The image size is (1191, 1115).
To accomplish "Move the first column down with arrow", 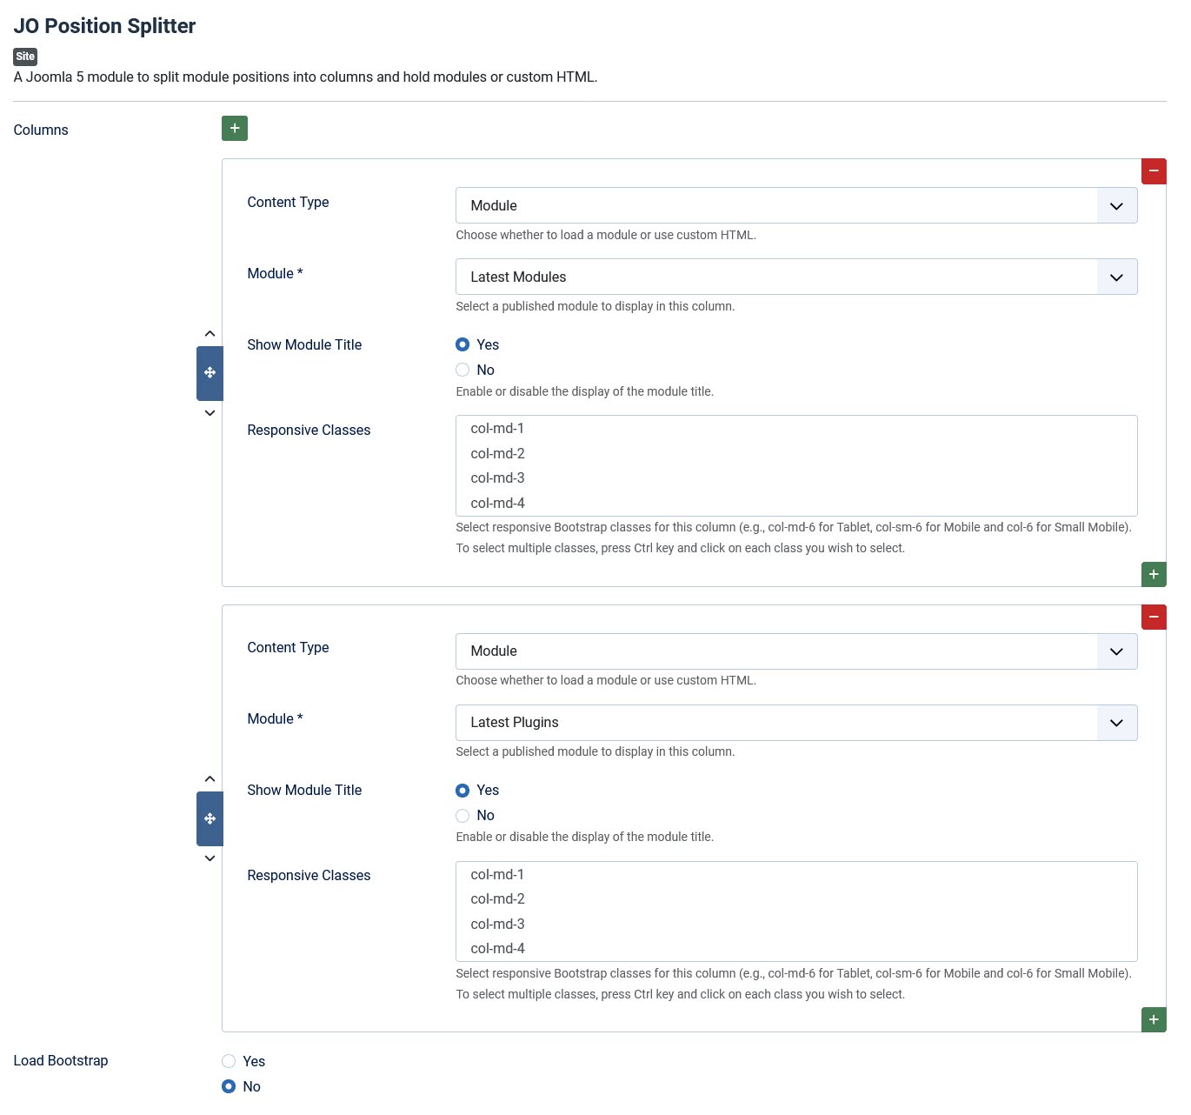I will (210, 413).
